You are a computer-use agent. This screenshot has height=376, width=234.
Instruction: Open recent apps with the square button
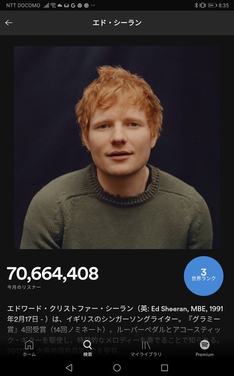[164, 367]
